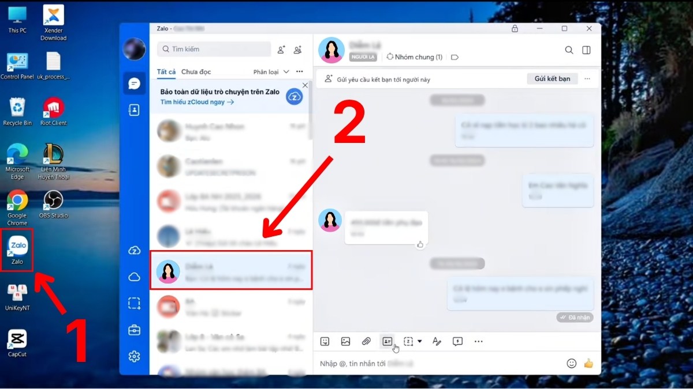Focus the Tìm kiếm search field

214,49
